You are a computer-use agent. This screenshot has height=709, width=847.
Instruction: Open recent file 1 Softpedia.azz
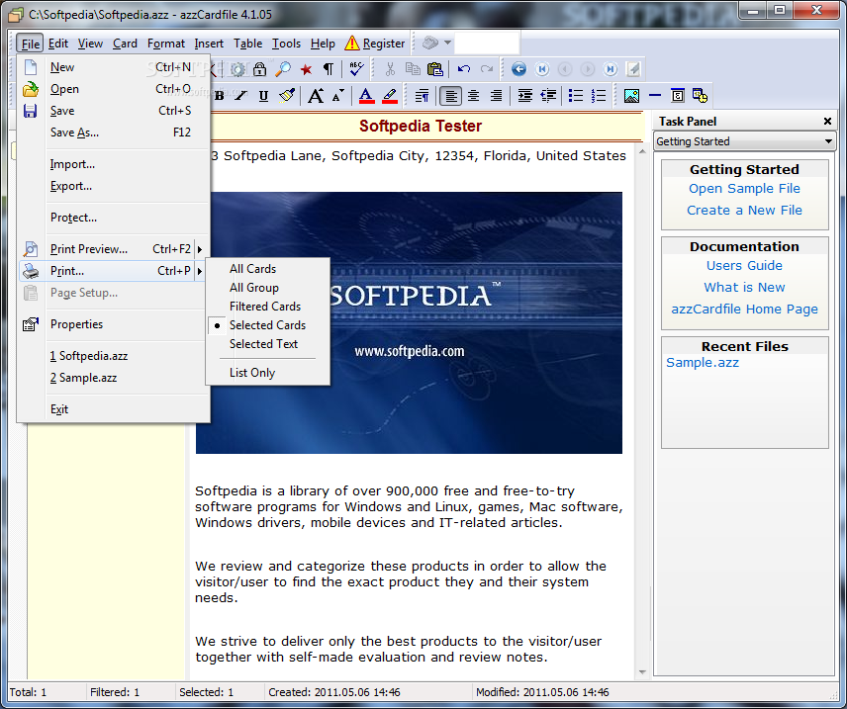113,356
